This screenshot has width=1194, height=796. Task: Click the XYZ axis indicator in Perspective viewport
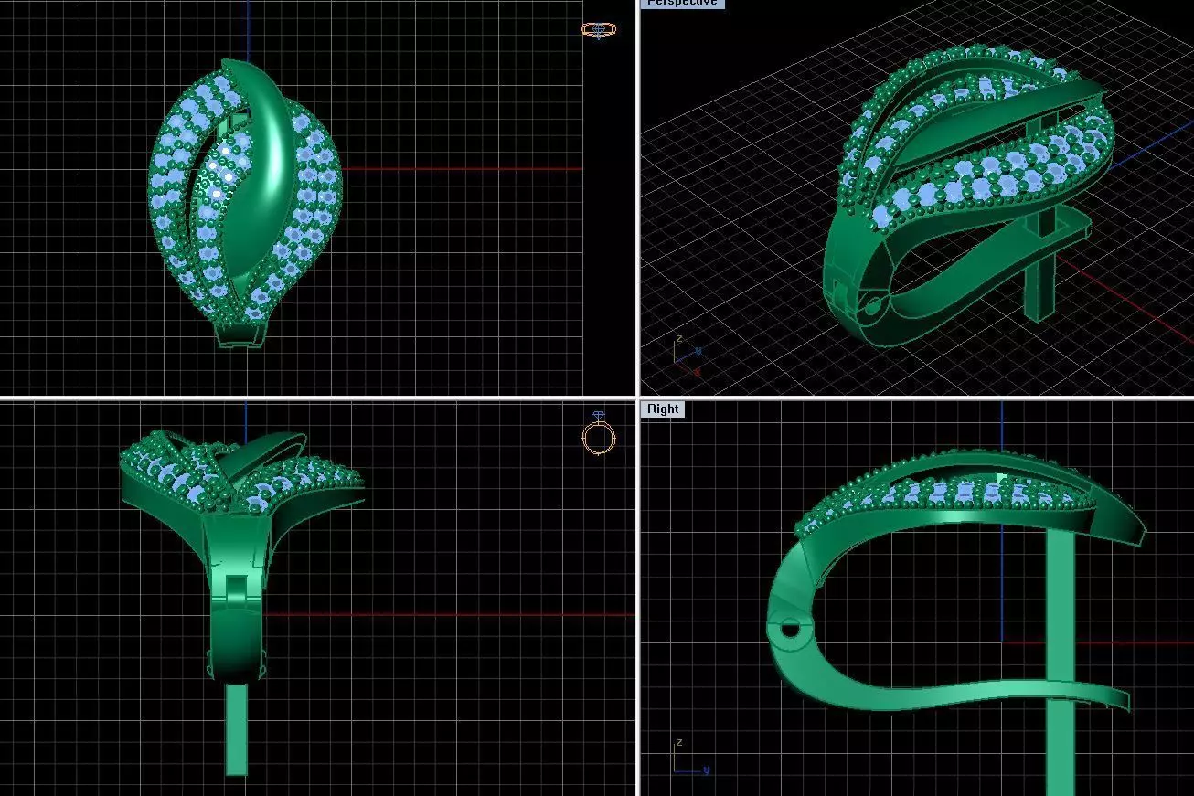688,355
